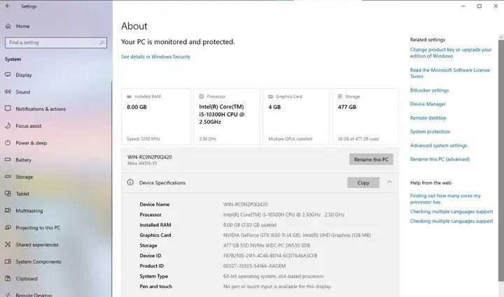Select the Clipboard icon in sidebar
This screenshot has width=504, height=297.
click(x=8, y=279)
